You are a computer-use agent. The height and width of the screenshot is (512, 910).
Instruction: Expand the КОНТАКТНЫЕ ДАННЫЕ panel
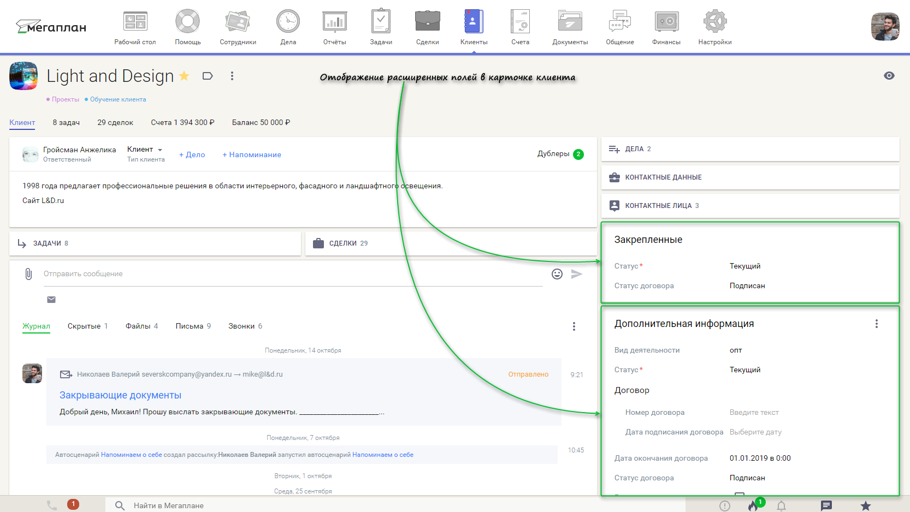tap(751, 177)
